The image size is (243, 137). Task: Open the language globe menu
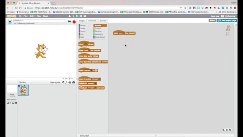coord(20,16)
